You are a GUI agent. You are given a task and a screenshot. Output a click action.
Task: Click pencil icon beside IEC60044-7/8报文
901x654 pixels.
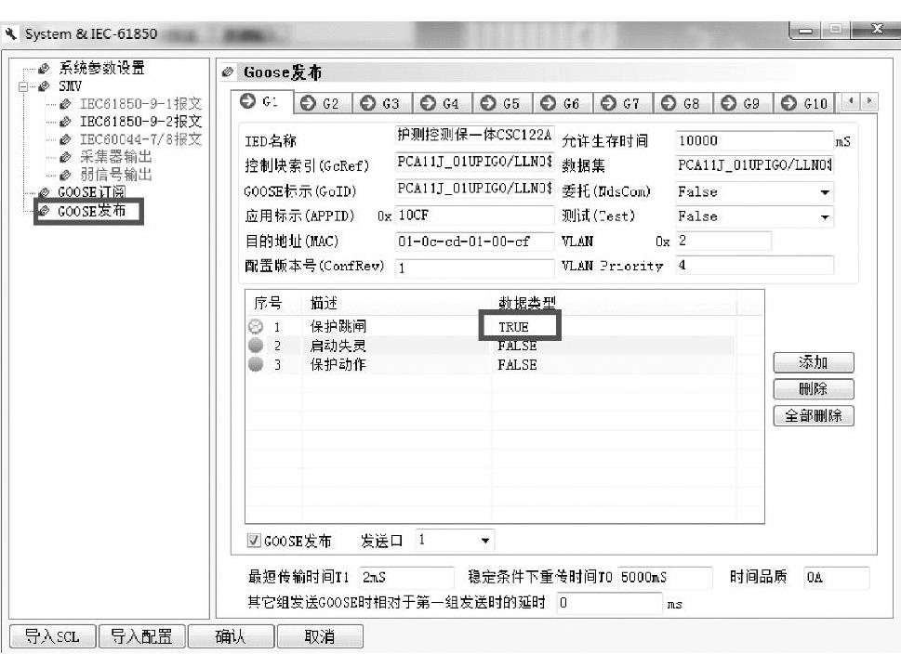pyautogui.click(x=65, y=139)
